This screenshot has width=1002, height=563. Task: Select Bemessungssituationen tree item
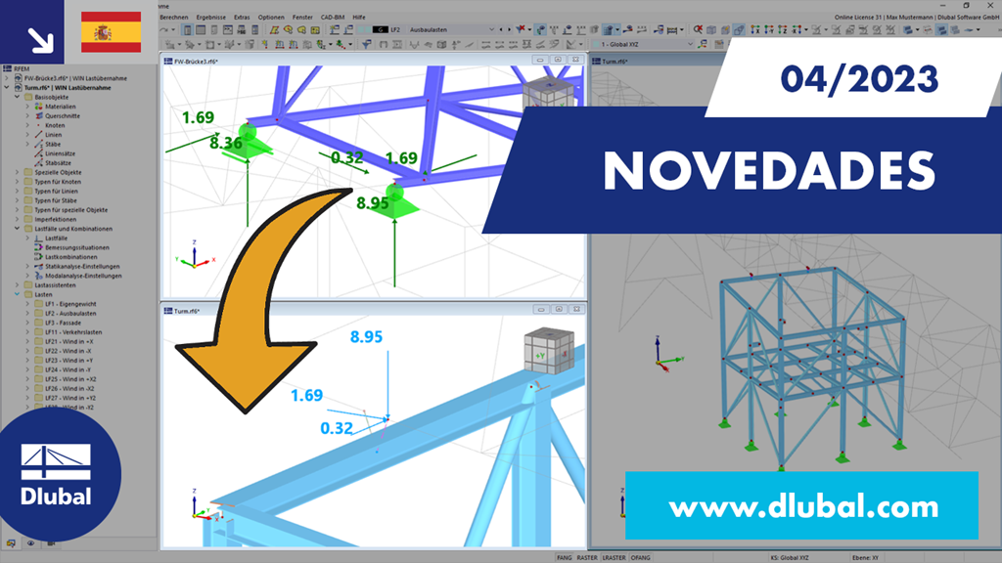coord(76,247)
